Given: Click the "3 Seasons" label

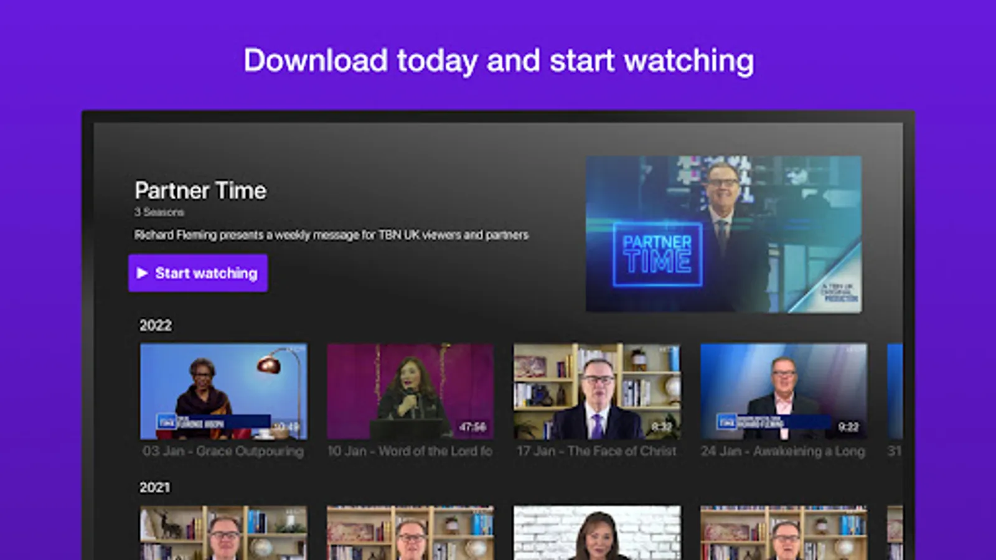Looking at the screenshot, I should click(159, 212).
